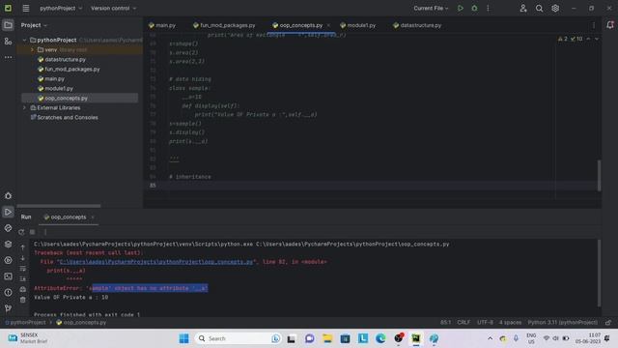The image size is (618, 348).
Task: Click the warnings count inspection widget
Action: (x=570, y=39)
